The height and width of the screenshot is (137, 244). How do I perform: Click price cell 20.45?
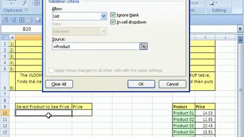click(x=205, y=126)
